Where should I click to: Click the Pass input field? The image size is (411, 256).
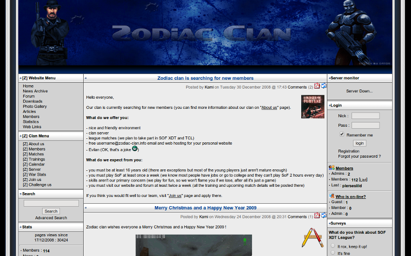pos(366,125)
